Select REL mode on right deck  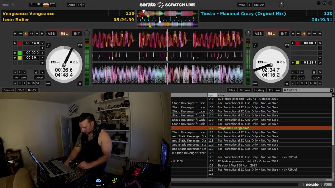(x=271, y=33)
